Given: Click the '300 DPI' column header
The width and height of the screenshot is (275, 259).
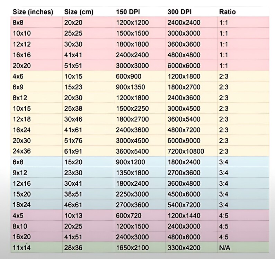Looking at the screenshot, I should pyautogui.click(x=179, y=12).
